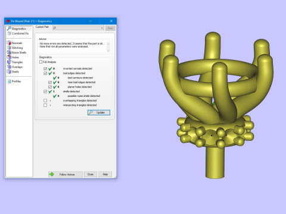Click the Follow Advice button
Image resolution: width=286 pixels, height=214 pixels.
pyautogui.click(x=66, y=174)
